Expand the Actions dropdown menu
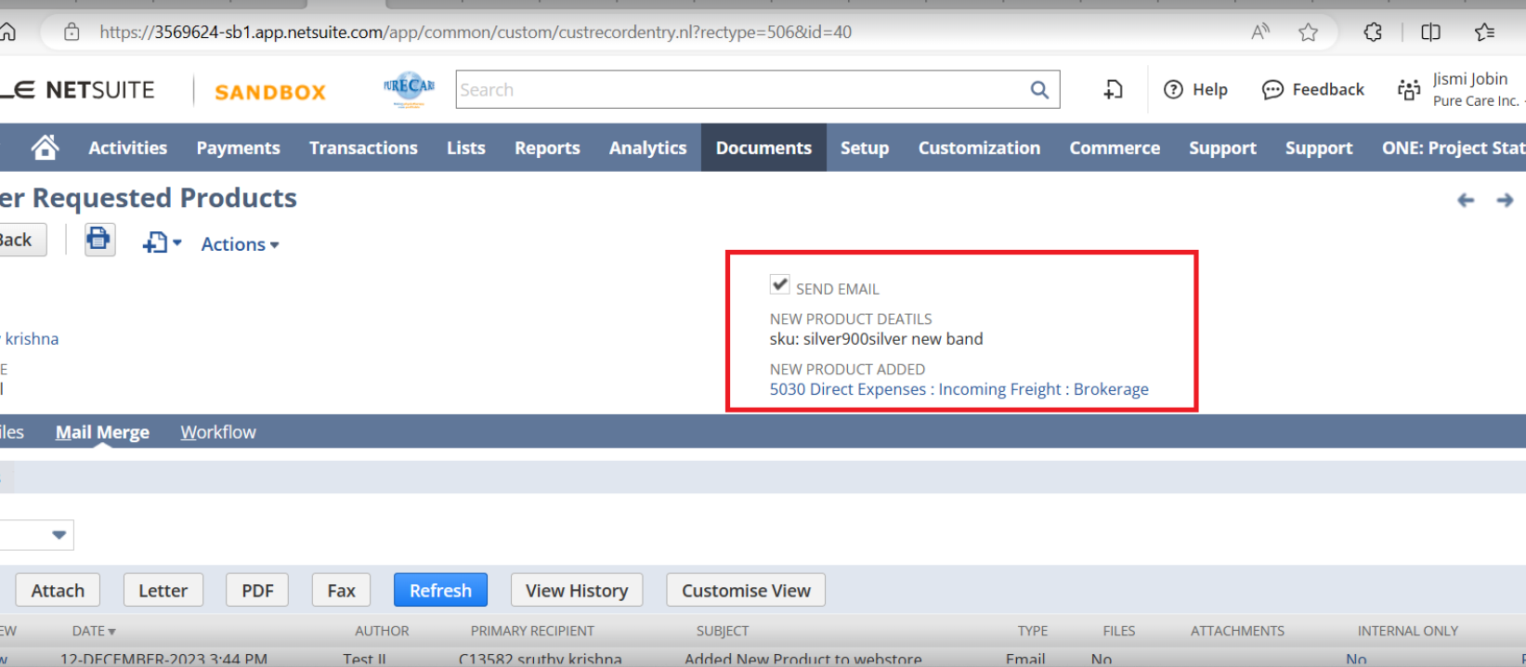The image size is (1526, 667). click(240, 244)
